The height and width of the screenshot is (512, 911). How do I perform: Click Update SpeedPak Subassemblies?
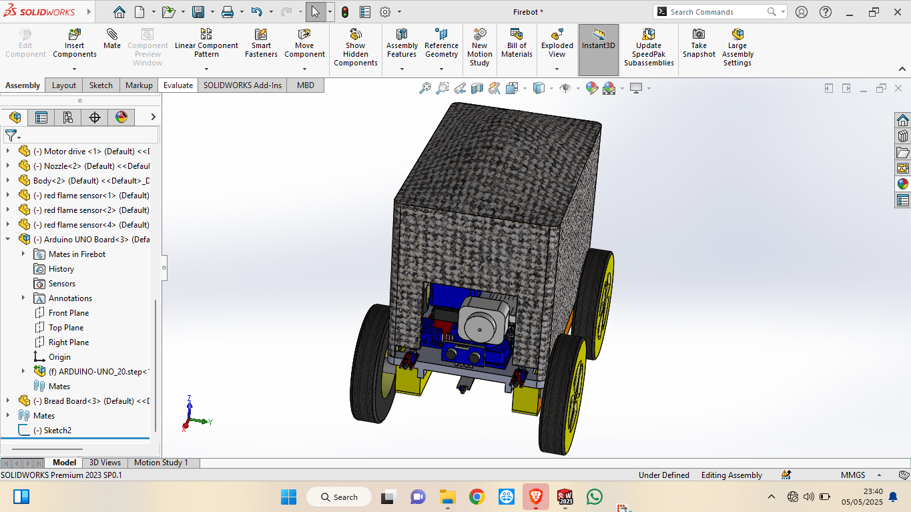click(649, 47)
